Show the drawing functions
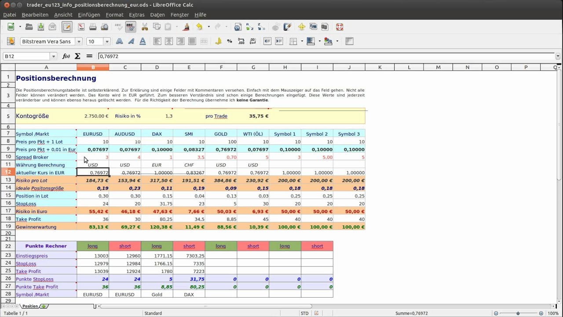 pos(288,27)
